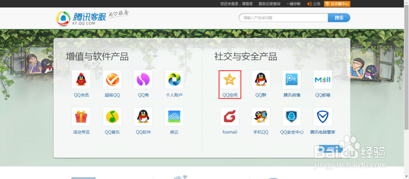Click the QQ秀 text label
409x179 pixels.
click(143, 95)
